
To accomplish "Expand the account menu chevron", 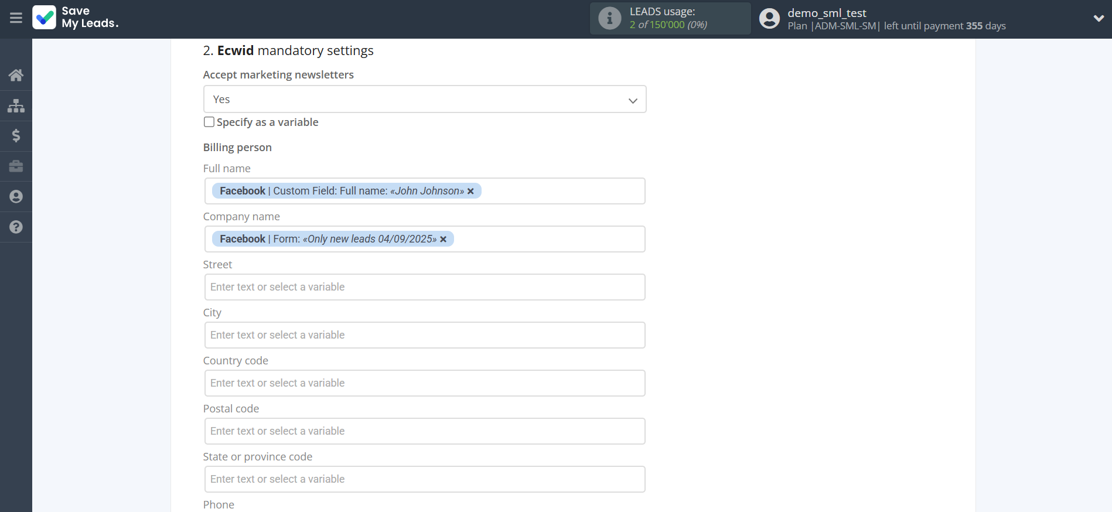I will click(x=1099, y=18).
